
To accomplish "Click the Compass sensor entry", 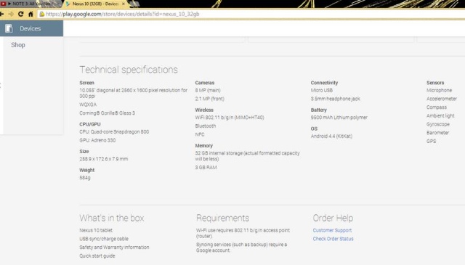I will click(437, 107).
